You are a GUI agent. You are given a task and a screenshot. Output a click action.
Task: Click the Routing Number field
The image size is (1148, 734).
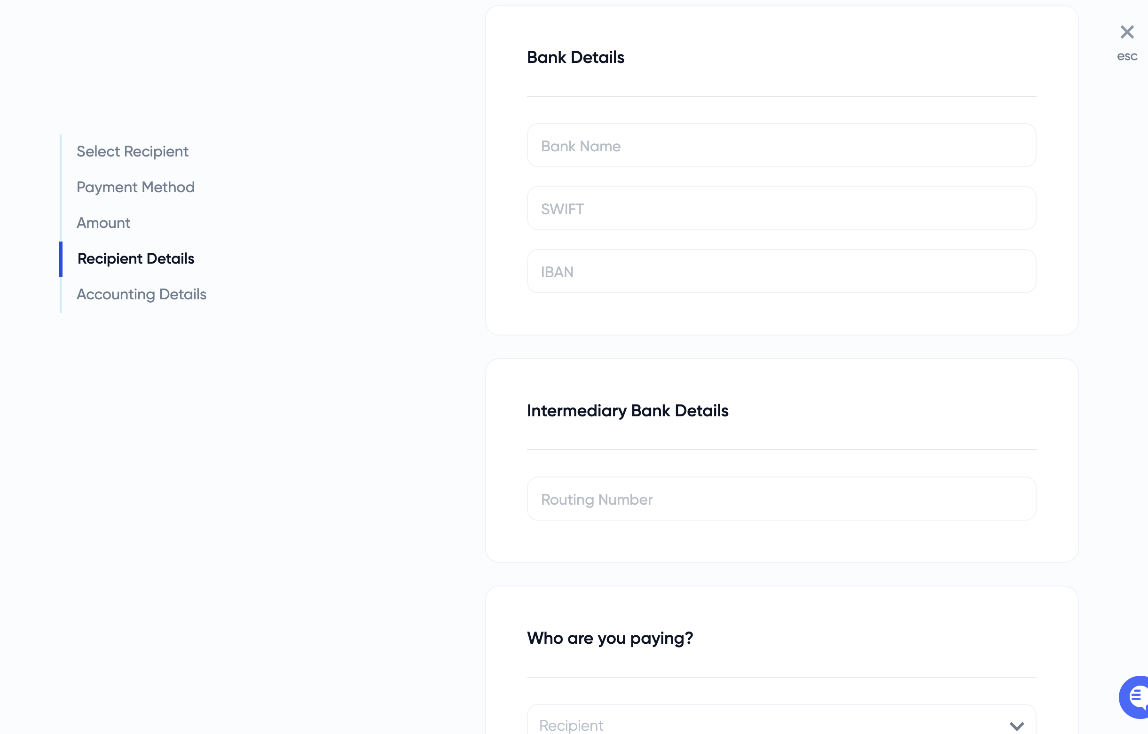(x=781, y=499)
